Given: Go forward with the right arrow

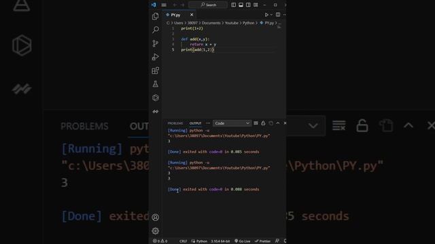Looking at the screenshot, I should [182, 5].
